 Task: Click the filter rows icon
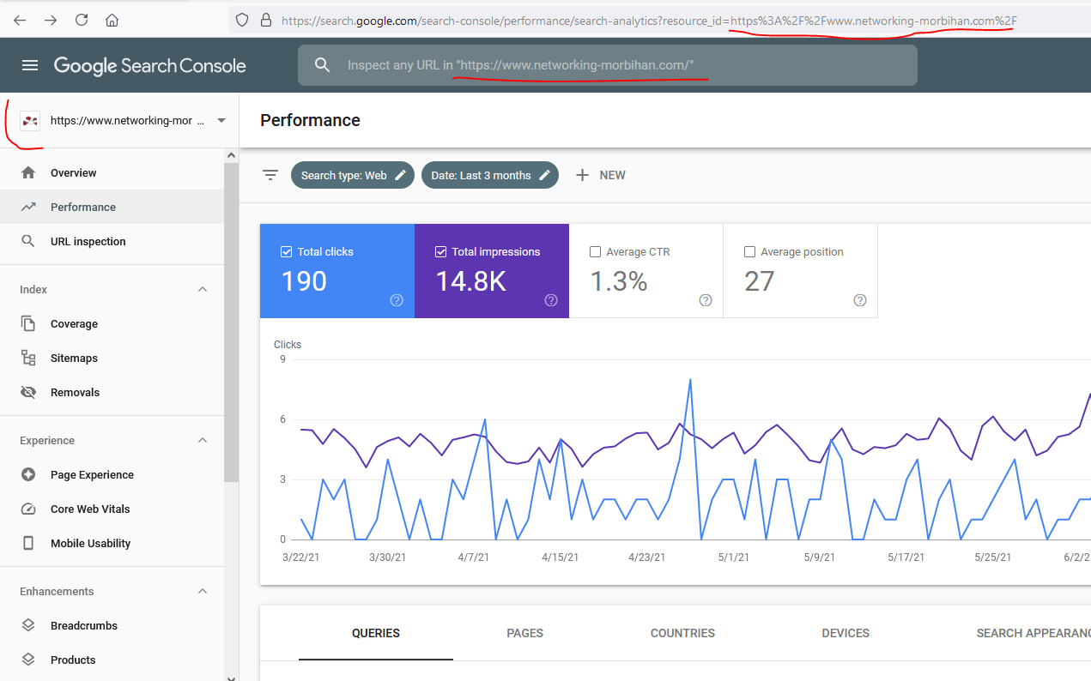point(270,175)
